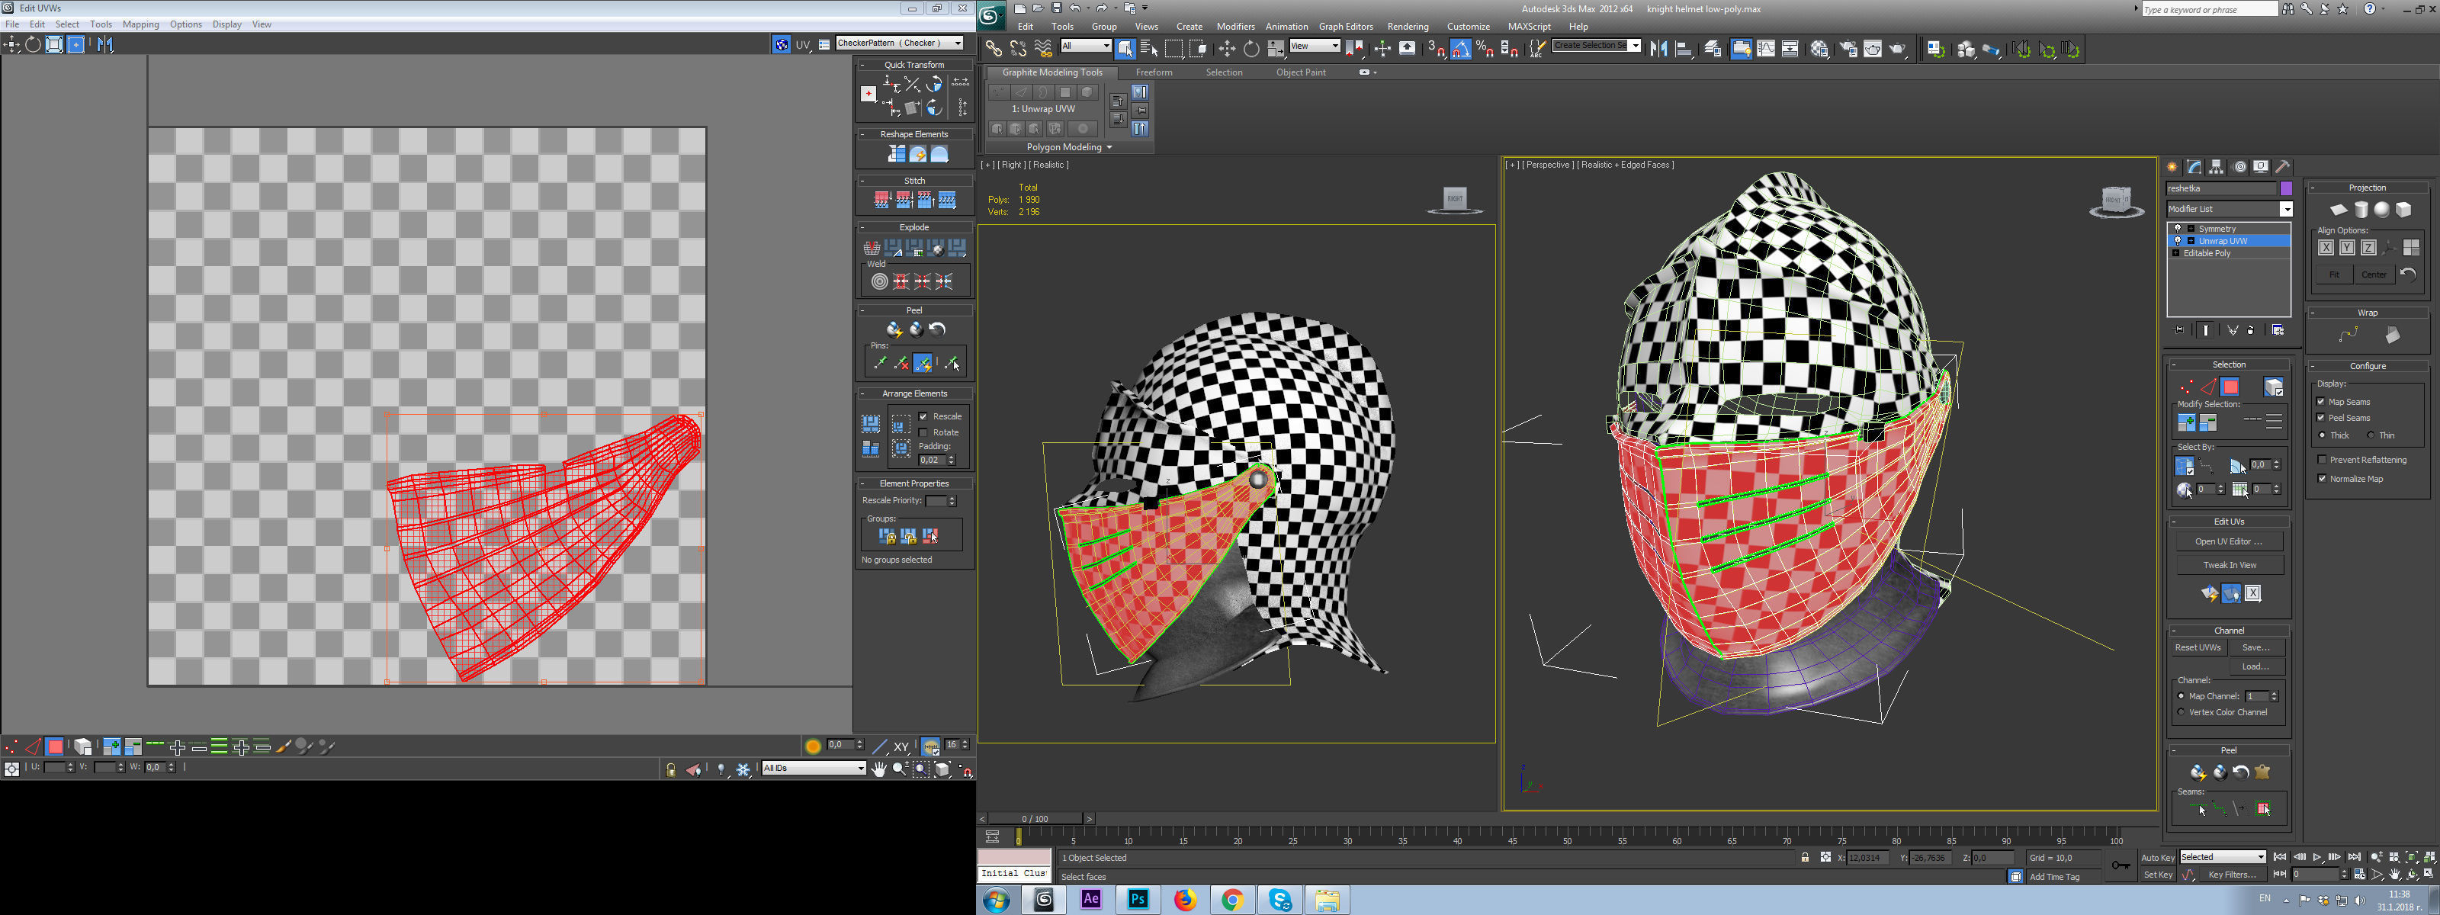Open selection filter All dropdown in toolbar
Viewport: 2440px width, 915px height.
pyautogui.click(x=1086, y=46)
